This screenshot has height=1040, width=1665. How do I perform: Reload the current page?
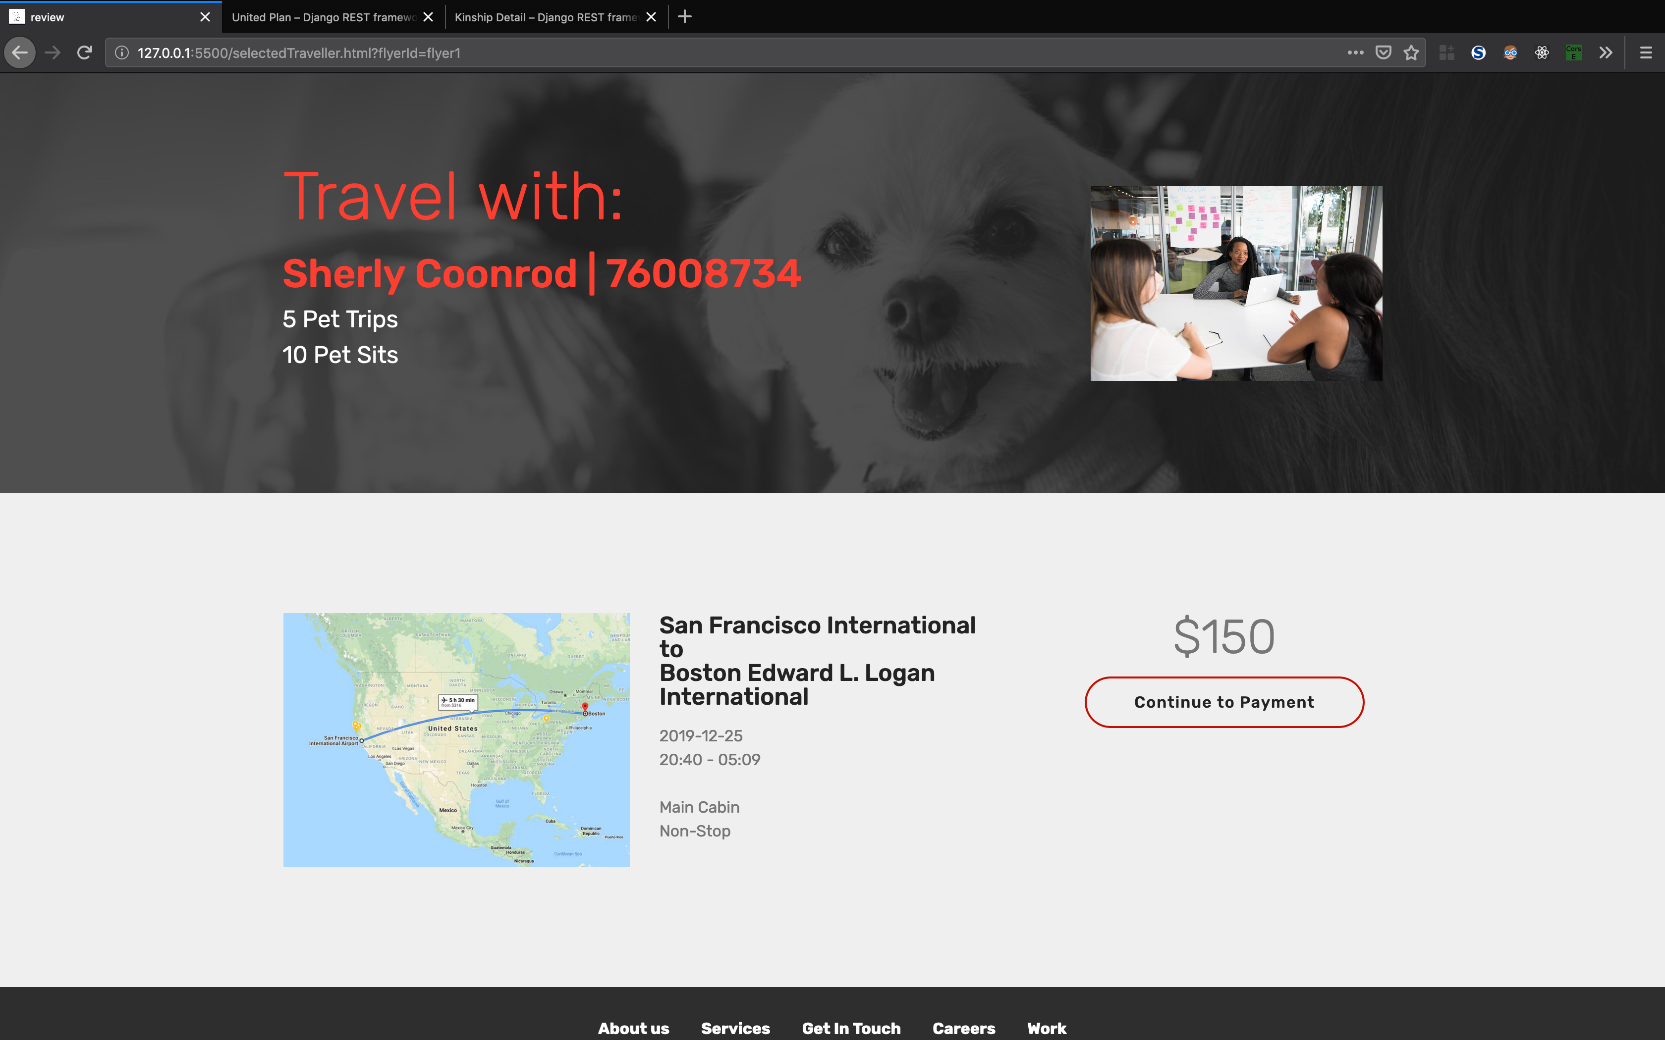coord(85,53)
